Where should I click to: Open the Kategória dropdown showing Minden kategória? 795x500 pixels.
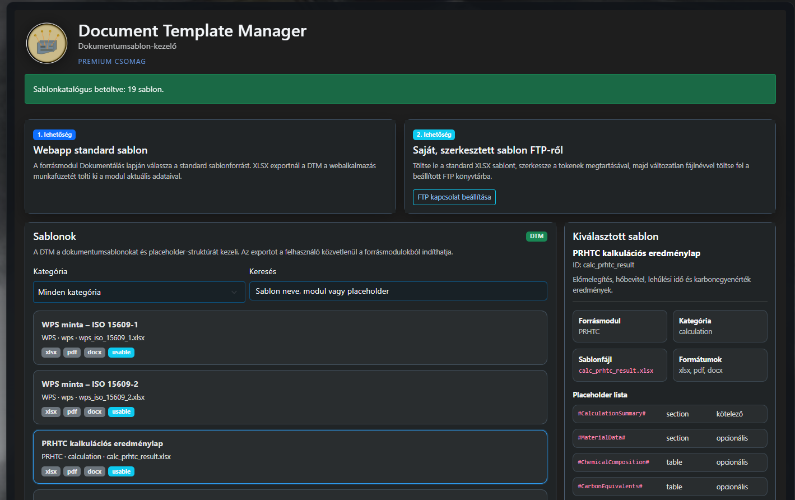(x=139, y=292)
